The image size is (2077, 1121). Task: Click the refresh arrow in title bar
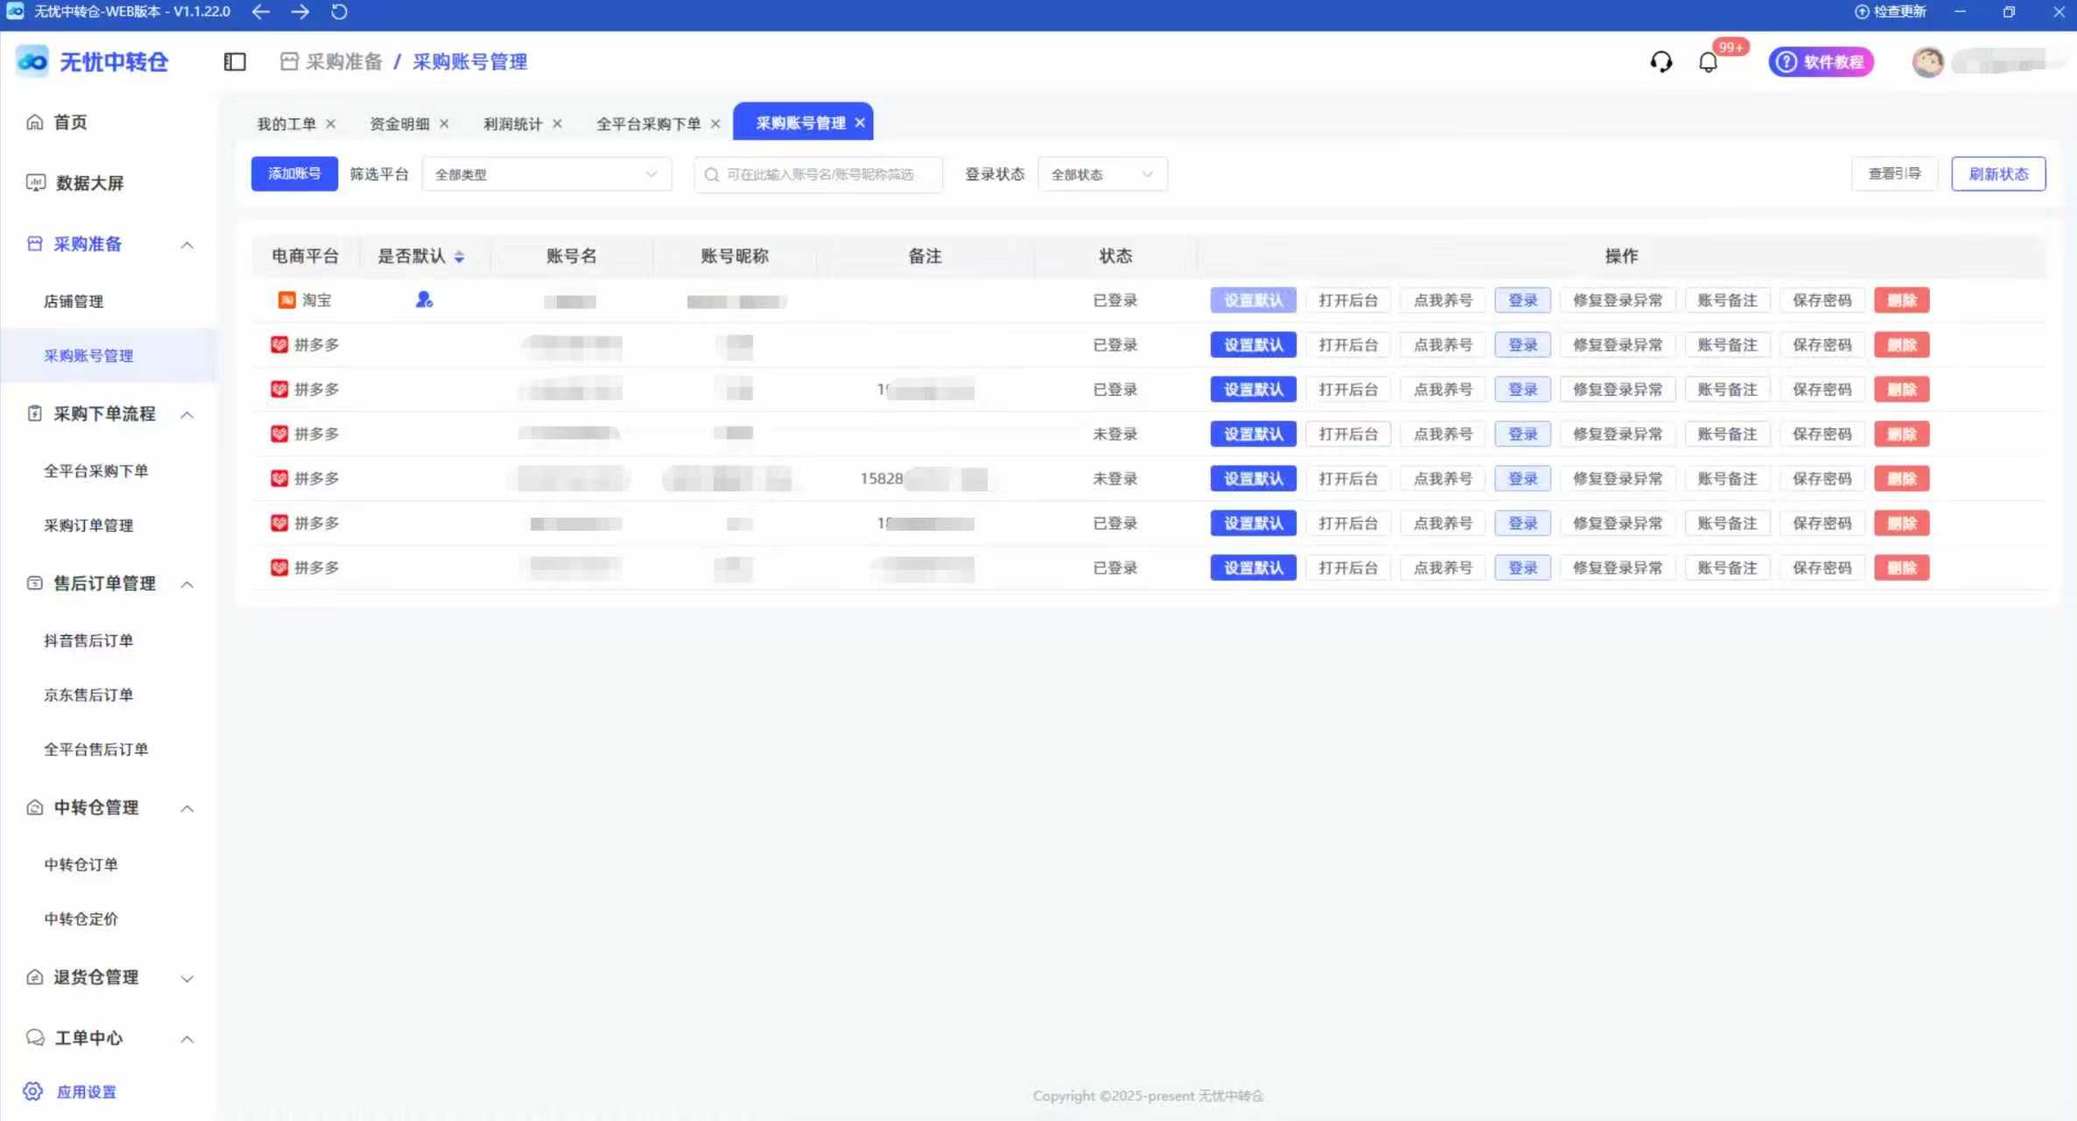(339, 11)
